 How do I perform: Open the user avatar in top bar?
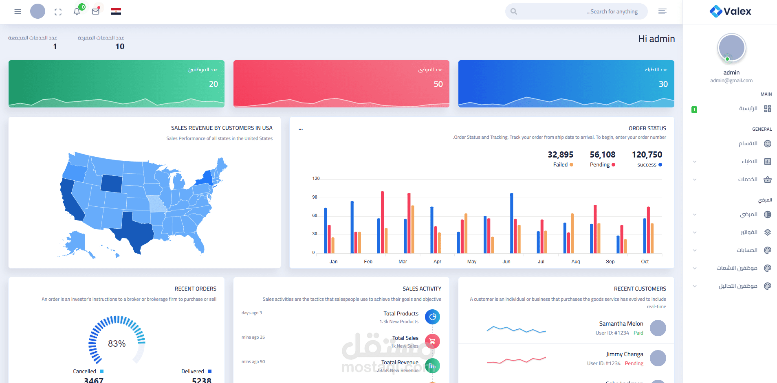(37, 11)
